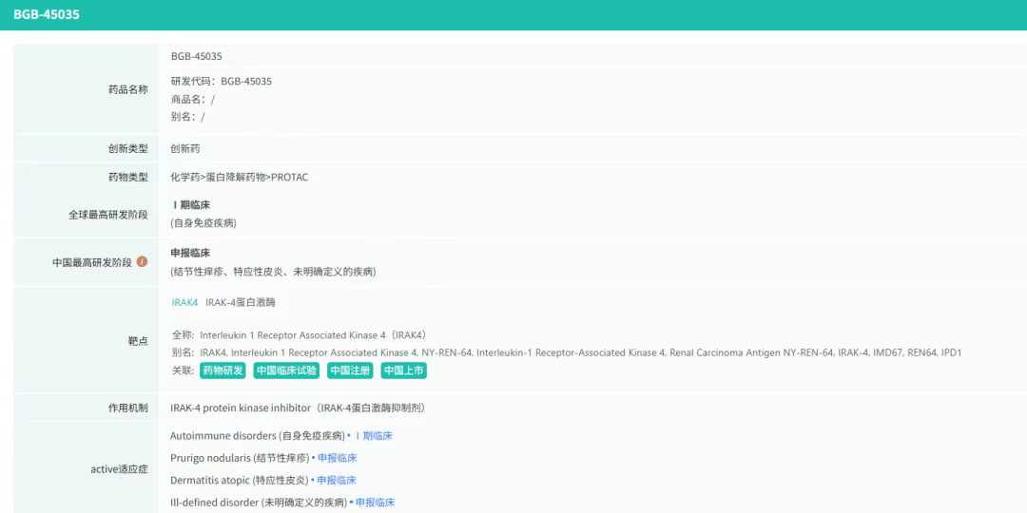Screen dimensions: 1027x513
Task: Select the 药品名称 row label
Action: (127, 89)
